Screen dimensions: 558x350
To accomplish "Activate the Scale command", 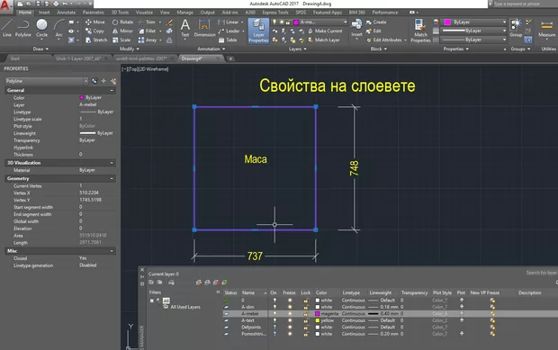I will [121, 40].
